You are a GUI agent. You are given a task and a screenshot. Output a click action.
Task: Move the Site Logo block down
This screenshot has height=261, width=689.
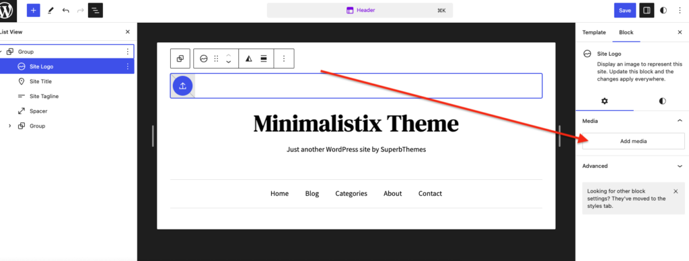(x=229, y=62)
